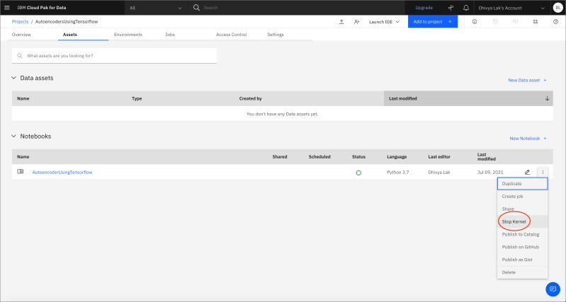Open the Environments tab

click(128, 35)
